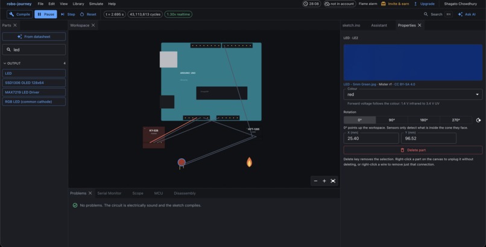
Task: Click the rotate clockwise icon next to 270°
Action: coord(479,120)
